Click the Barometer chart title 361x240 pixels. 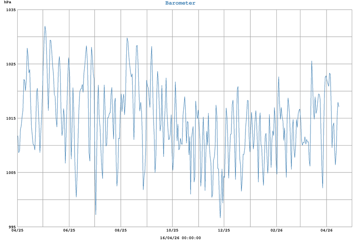tap(180, 3)
